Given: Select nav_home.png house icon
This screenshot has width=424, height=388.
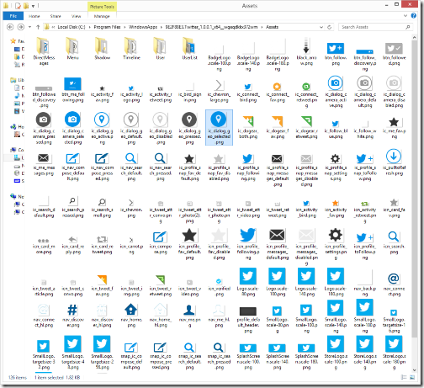Looking at the screenshot, I should click(131, 316).
